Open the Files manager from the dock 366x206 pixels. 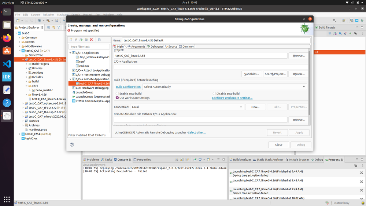pos(7,25)
